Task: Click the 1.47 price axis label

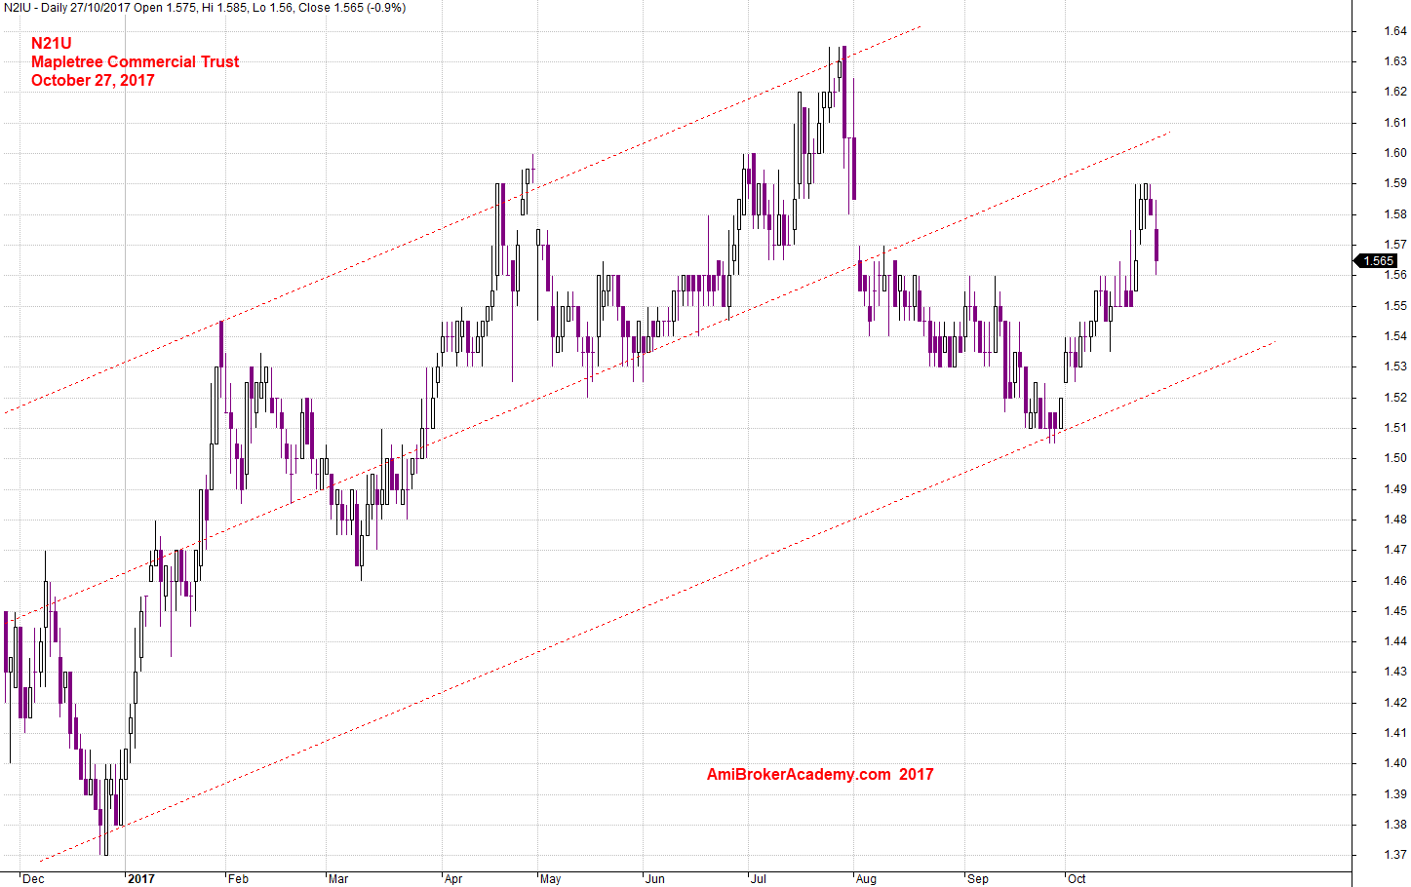Action: tap(1395, 550)
